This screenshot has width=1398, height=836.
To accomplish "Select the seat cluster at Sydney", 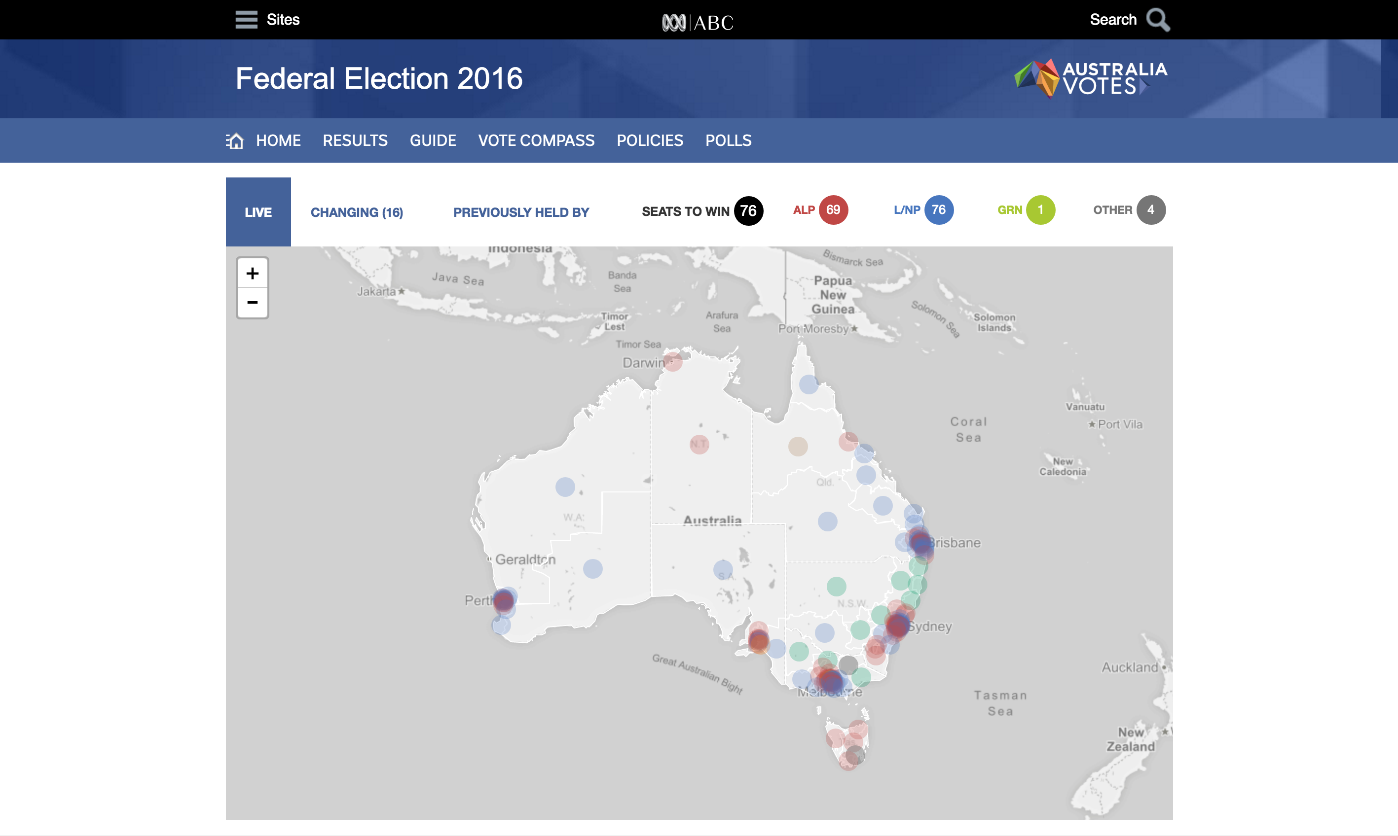I will point(897,625).
